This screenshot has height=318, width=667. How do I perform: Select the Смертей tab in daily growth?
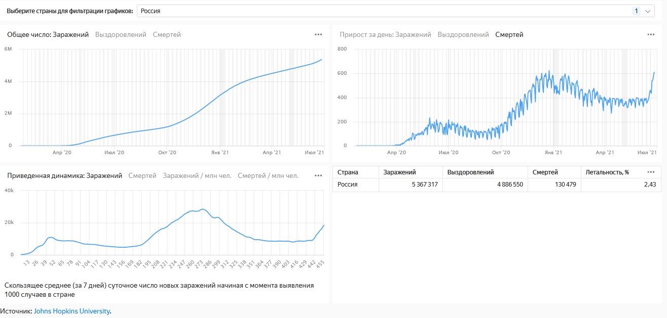[509, 34]
